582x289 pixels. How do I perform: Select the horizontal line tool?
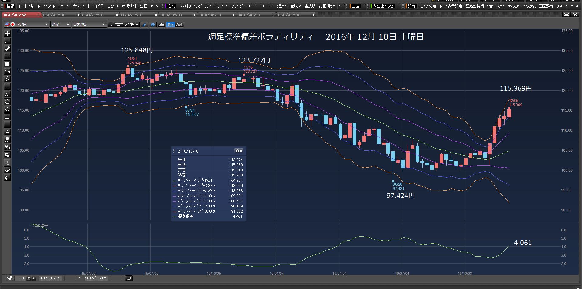click(x=7, y=124)
